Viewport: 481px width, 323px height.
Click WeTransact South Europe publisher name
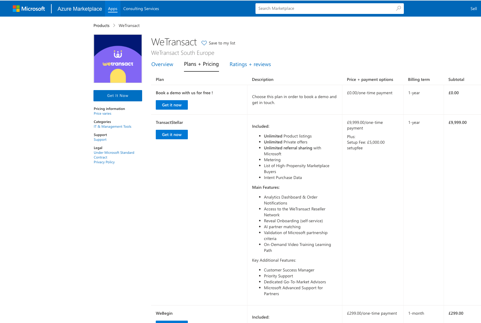tap(183, 53)
